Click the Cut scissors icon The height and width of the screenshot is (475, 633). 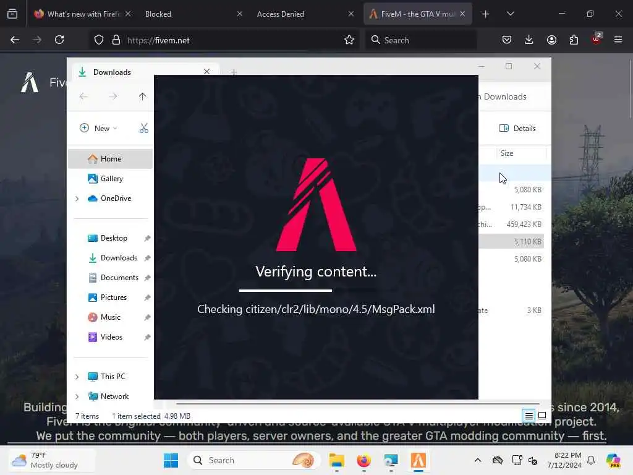tap(143, 128)
